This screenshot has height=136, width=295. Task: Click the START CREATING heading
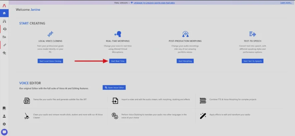click(x=32, y=23)
